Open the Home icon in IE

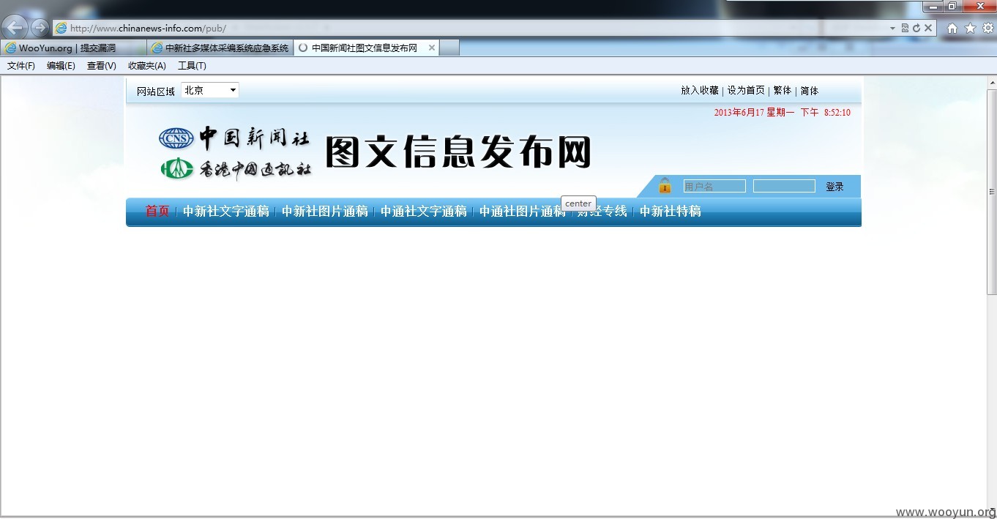pos(952,29)
